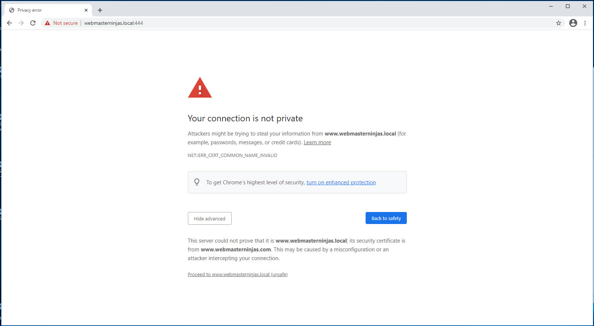The height and width of the screenshot is (326, 594).
Task: Open a new browser tab
Action: pyautogui.click(x=100, y=10)
